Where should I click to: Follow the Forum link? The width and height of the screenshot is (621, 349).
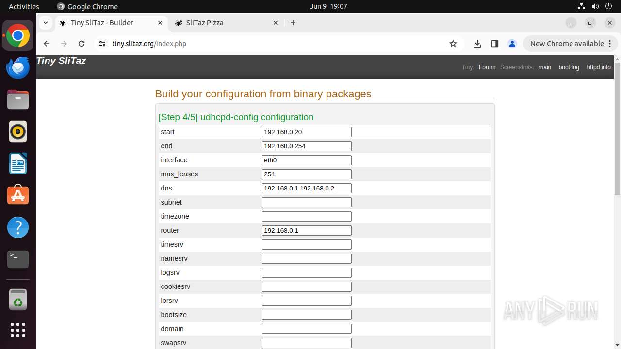(x=487, y=67)
